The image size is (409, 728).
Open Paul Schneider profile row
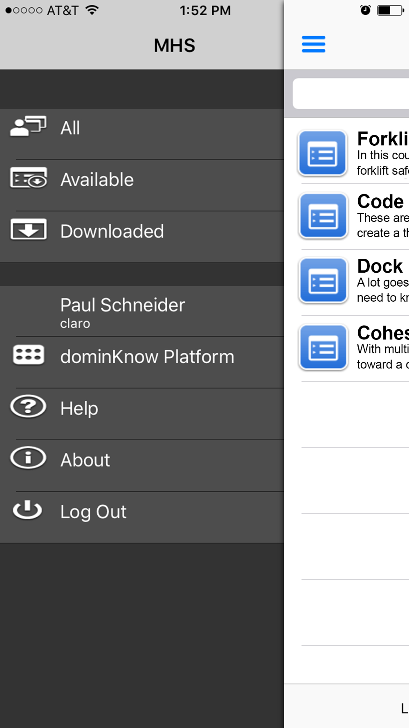point(123,311)
